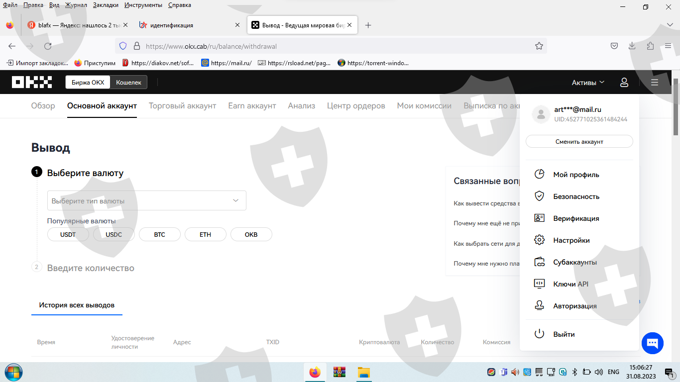Open the Журнал menu in Firefox
Image resolution: width=680 pixels, height=382 pixels.
(x=76, y=5)
